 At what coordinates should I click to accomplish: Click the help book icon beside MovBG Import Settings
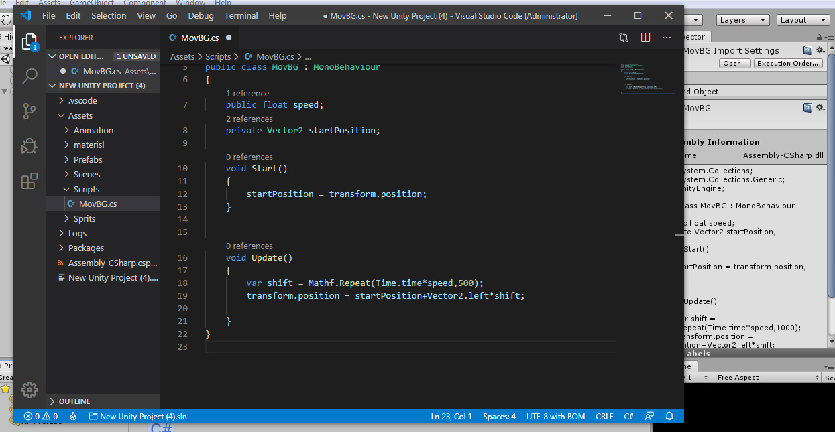click(x=808, y=50)
